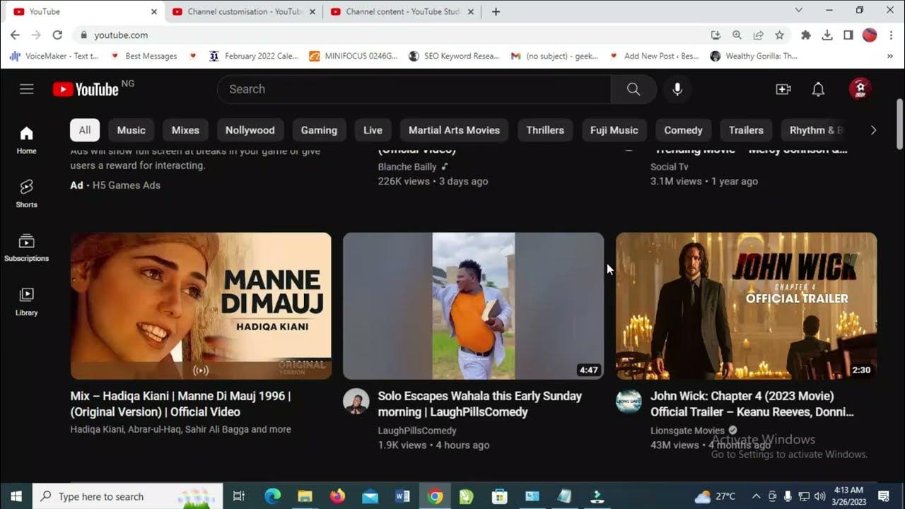Open Shorts in the sidebar
Image resolution: width=905 pixels, height=509 pixels.
click(26, 194)
